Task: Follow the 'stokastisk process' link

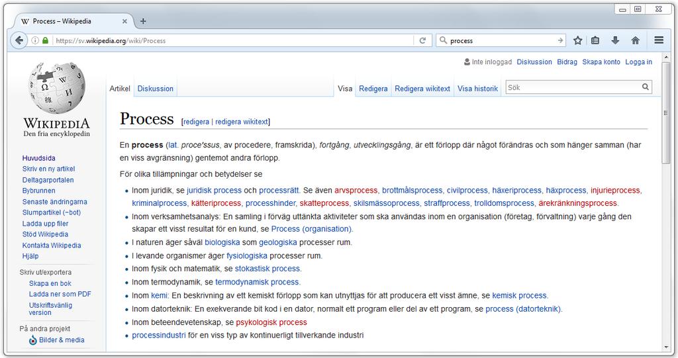Action: [x=267, y=269]
